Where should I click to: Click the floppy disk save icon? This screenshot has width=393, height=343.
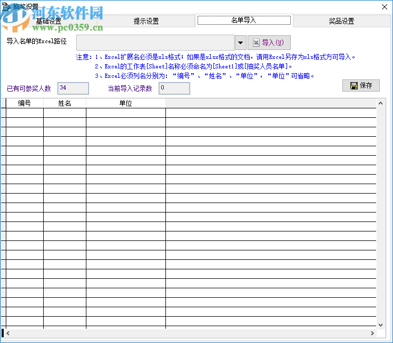(x=354, y=86)
